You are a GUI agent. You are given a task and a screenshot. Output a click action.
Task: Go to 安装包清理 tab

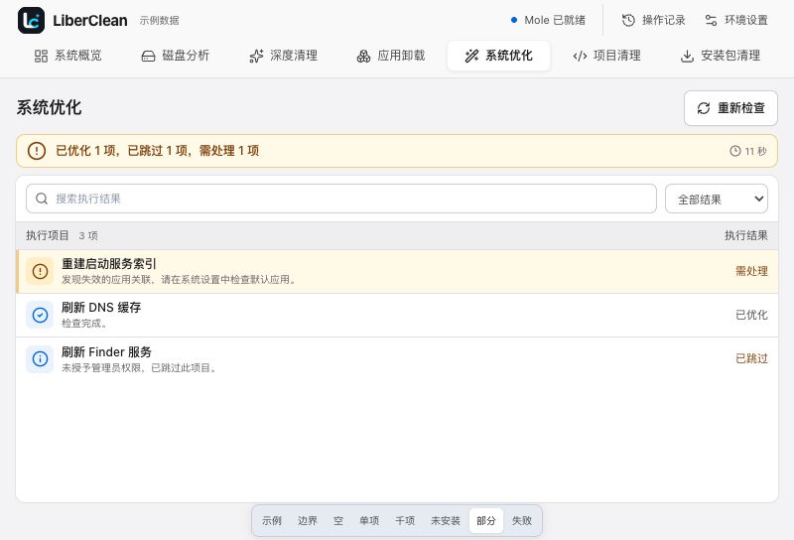coord(721,56)
